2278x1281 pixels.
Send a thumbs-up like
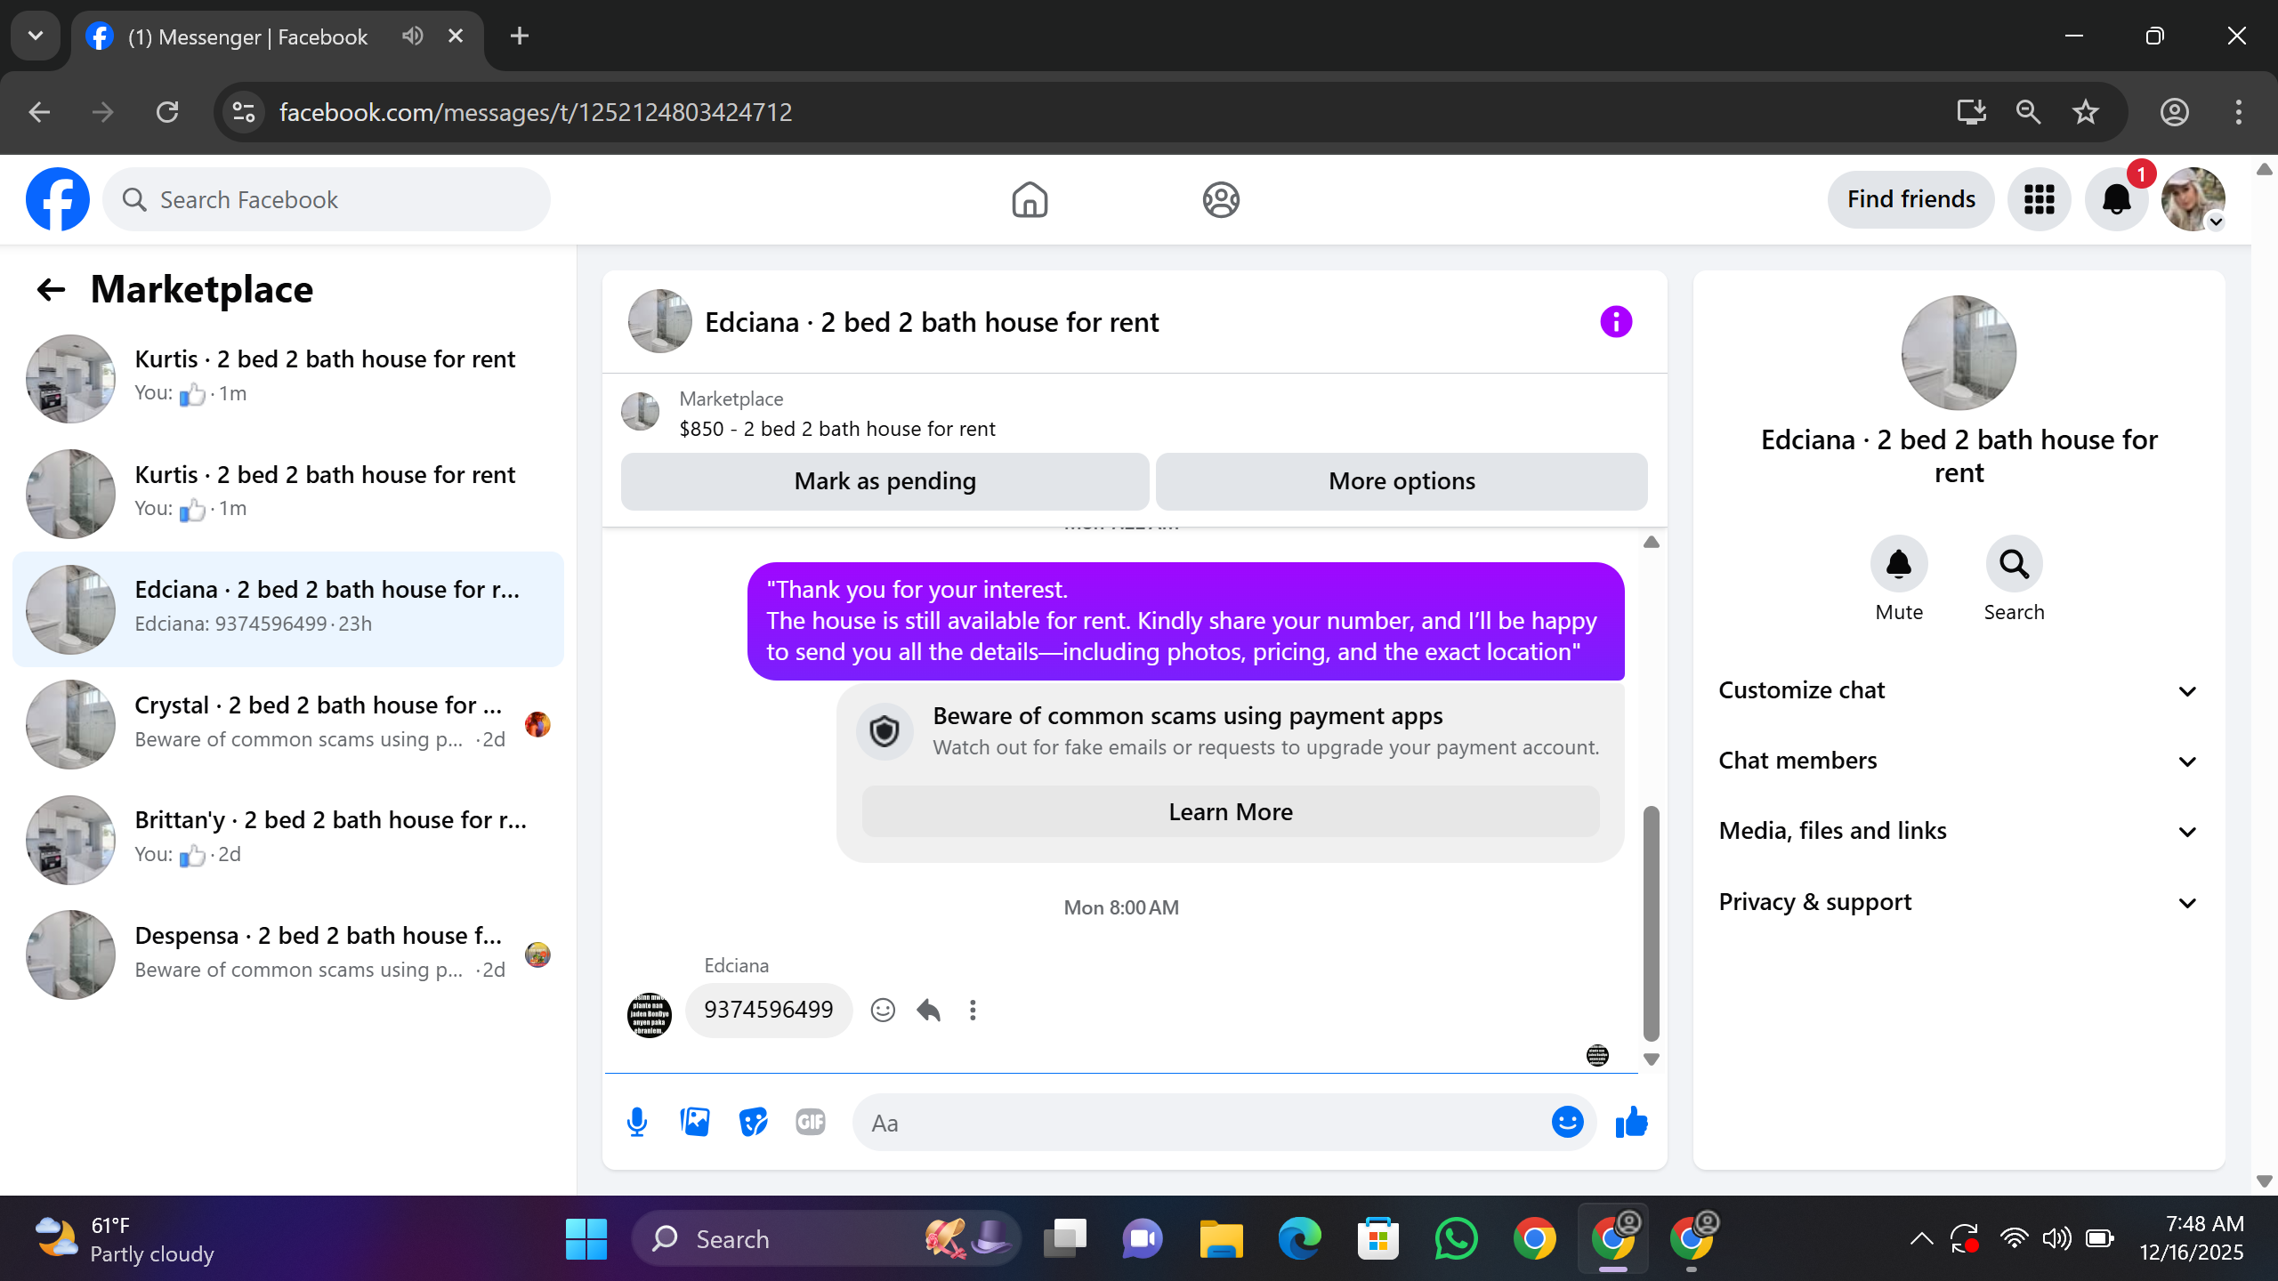1631,1122
